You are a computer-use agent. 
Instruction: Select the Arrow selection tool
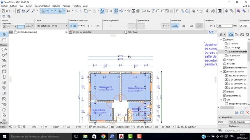pos(4,34)
